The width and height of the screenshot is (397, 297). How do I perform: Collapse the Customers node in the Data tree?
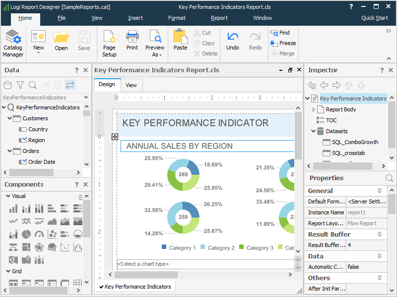(10, 118)
